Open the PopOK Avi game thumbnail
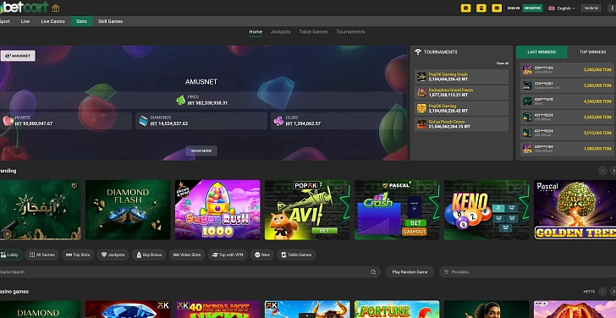The width and height of the screenshot is (616, 318). (x=307, y=210)
